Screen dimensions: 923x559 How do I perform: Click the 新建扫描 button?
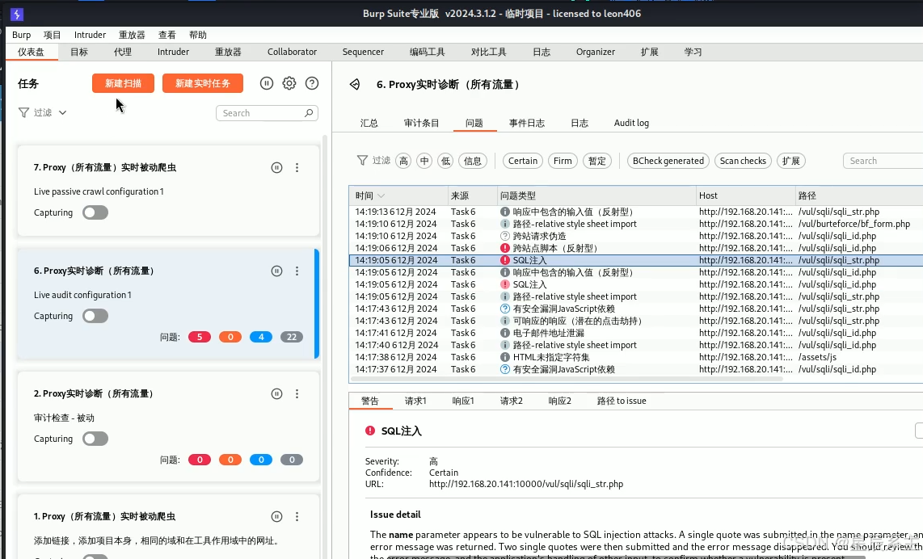tap(123, 83)
